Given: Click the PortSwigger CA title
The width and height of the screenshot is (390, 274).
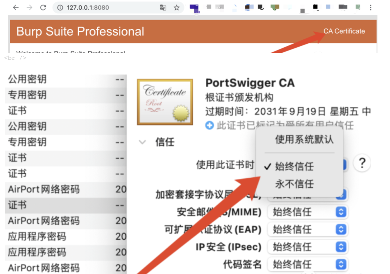Looking at the screenshot, I should [x=250, y=83].
